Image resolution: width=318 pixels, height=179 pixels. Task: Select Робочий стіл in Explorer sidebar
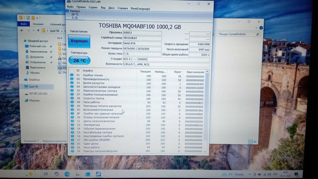(x=36, y=46)
